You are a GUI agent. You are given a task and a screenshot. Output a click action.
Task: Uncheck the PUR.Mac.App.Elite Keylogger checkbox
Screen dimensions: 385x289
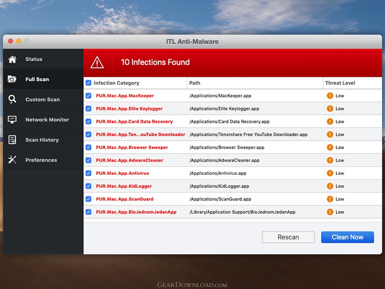89,109
